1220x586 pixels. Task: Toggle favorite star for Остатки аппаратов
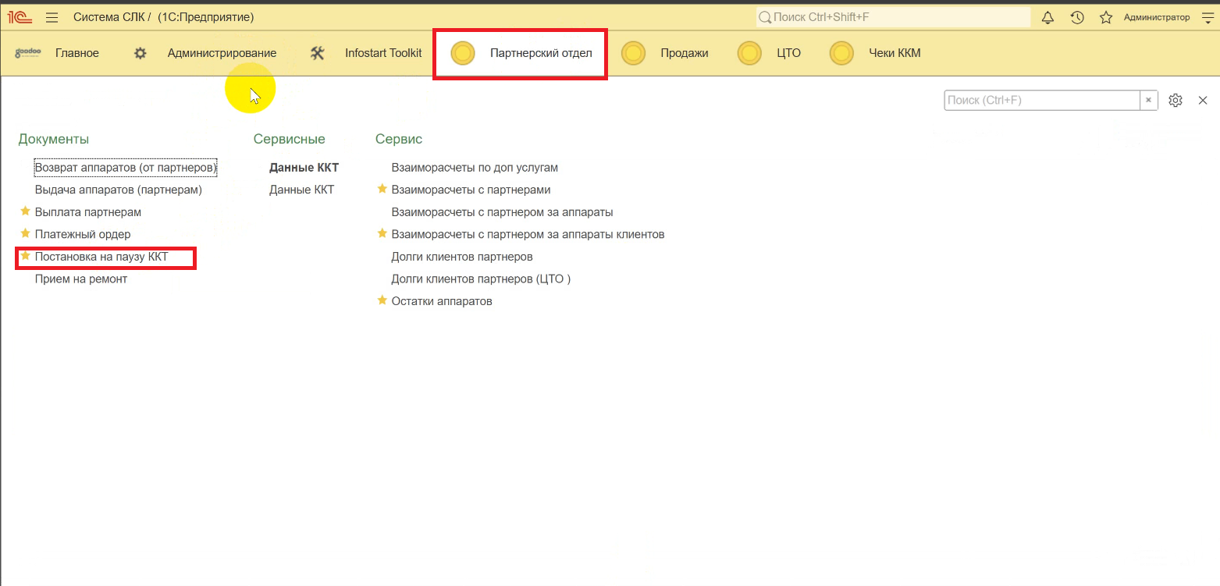coord(382,300)
